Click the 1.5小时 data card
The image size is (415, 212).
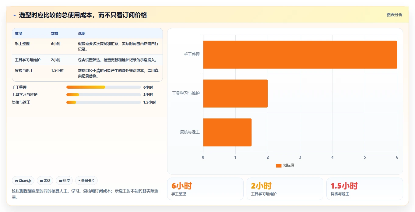click(x=364, y=189)
